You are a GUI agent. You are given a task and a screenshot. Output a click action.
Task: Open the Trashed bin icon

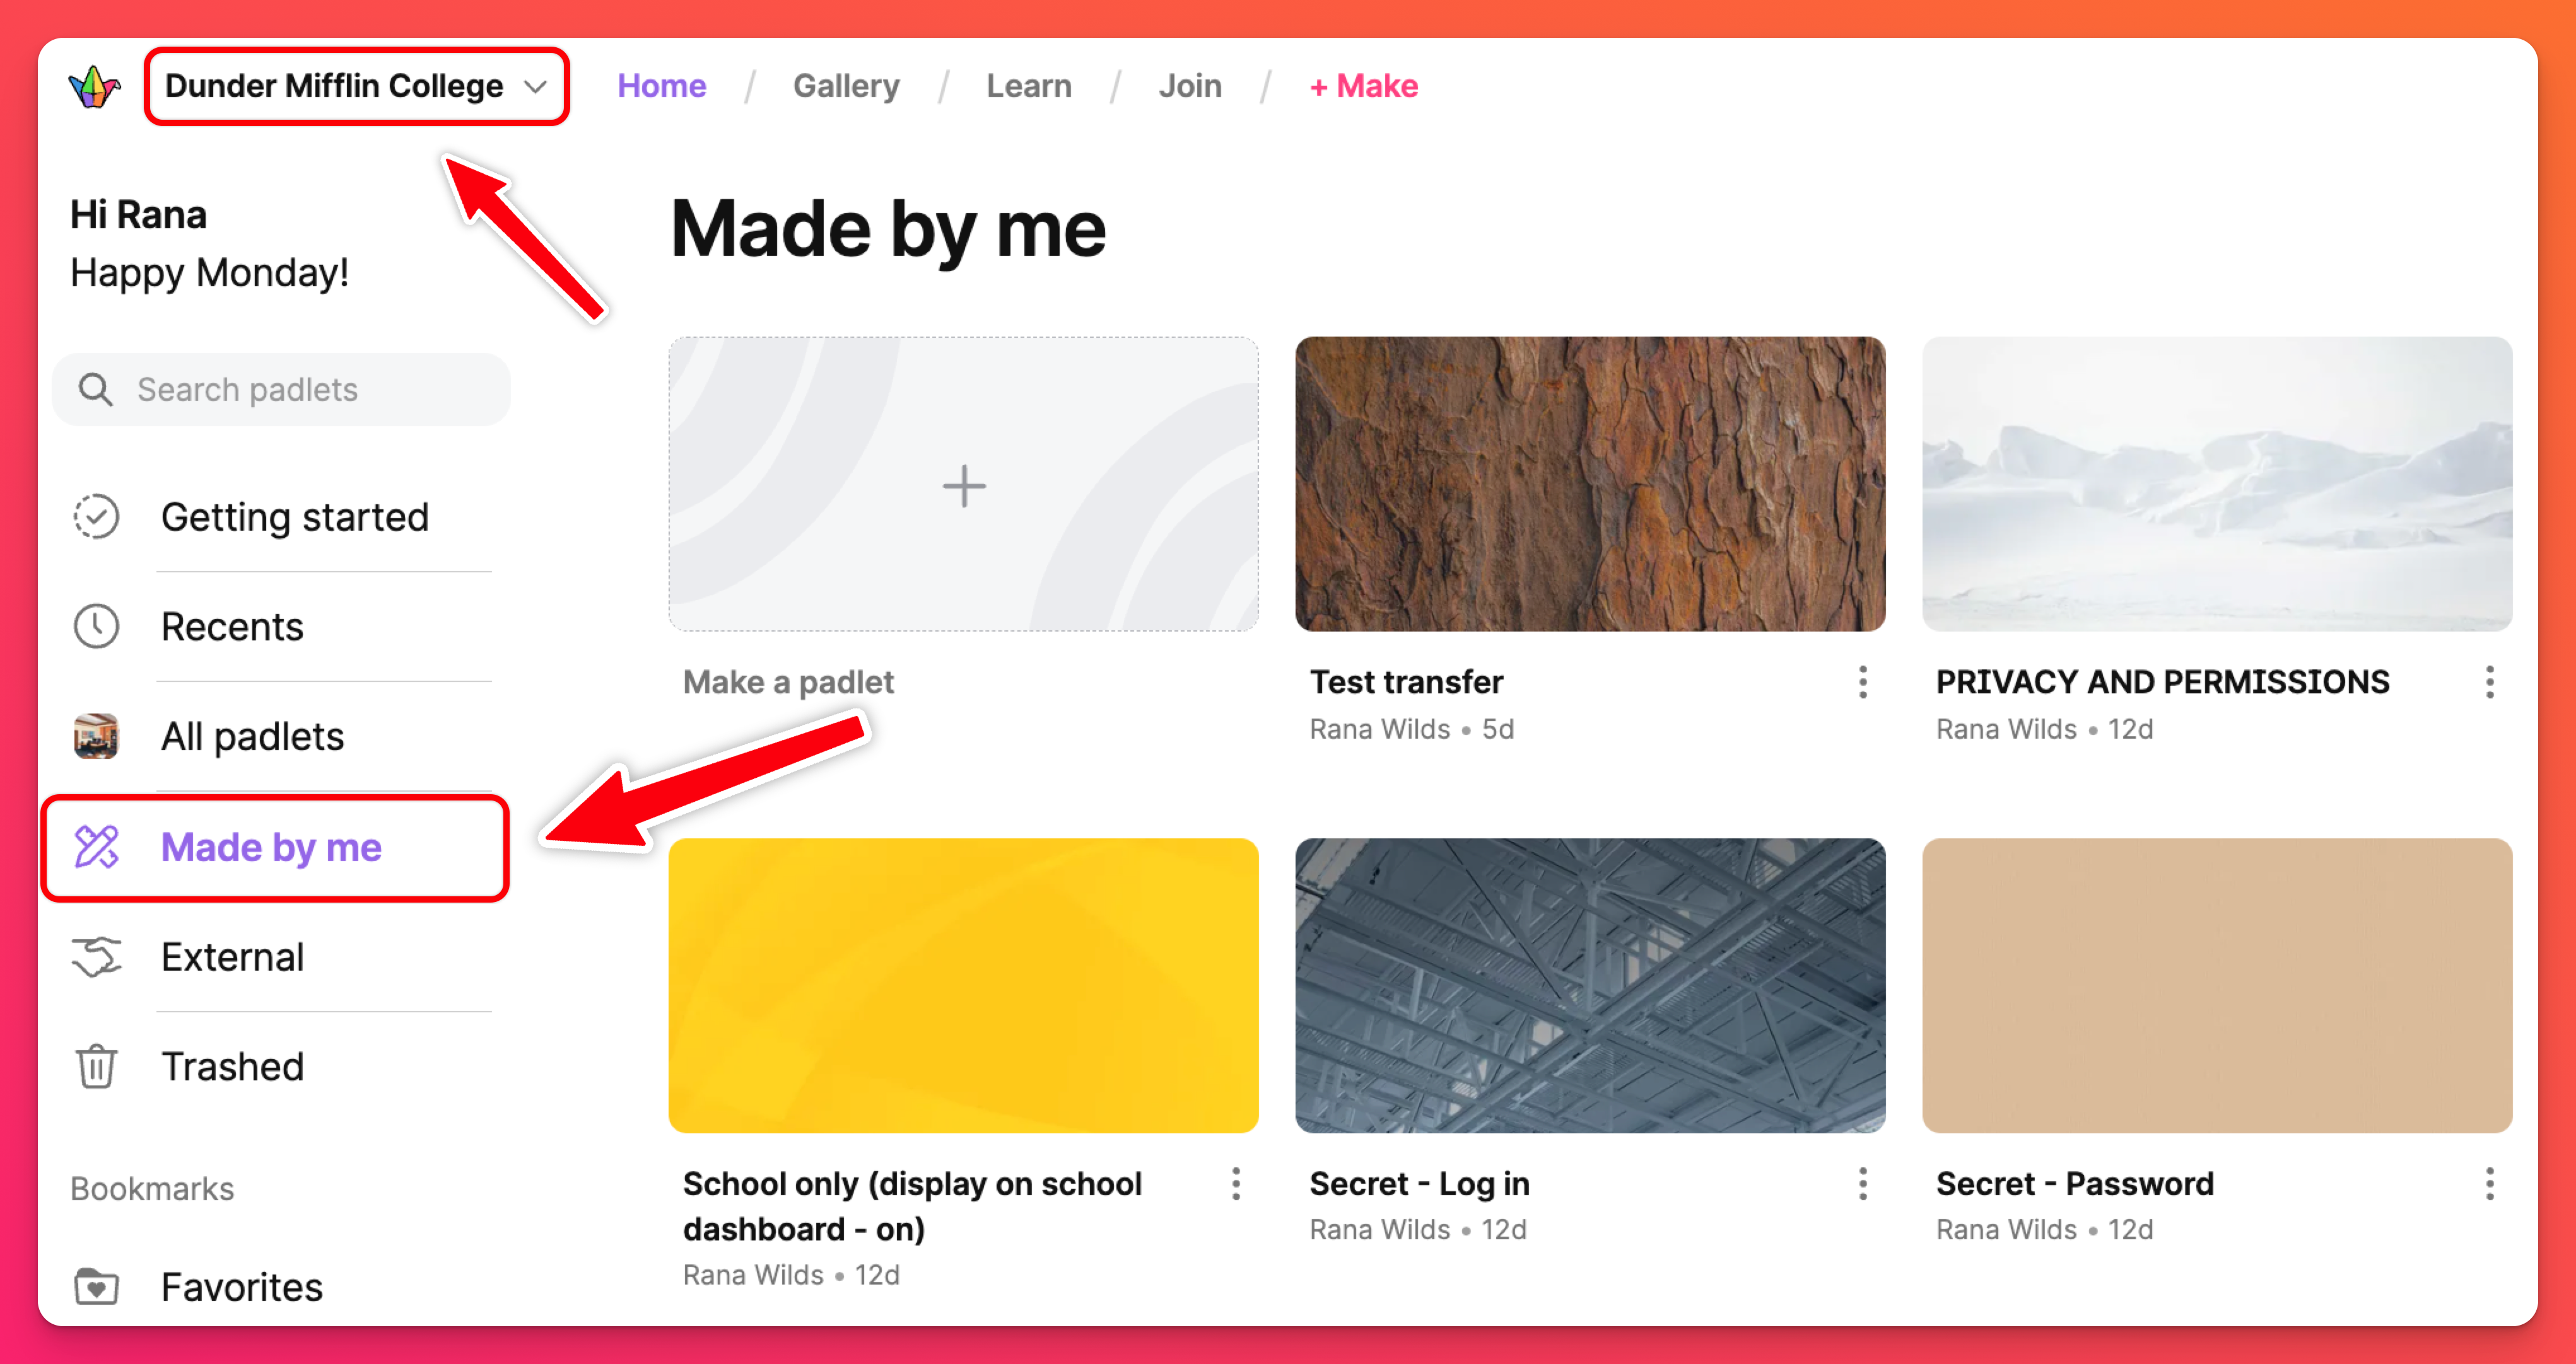tap(96, 1066)
